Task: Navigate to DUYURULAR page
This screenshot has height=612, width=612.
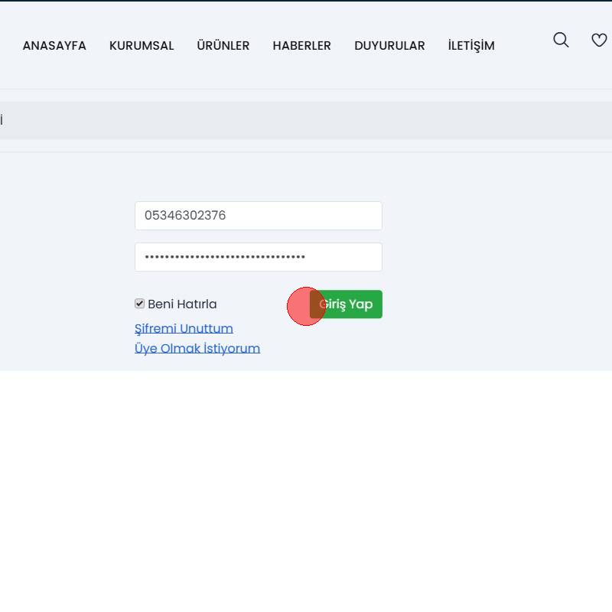Action: pyautogui.click(x=389, y=46)
